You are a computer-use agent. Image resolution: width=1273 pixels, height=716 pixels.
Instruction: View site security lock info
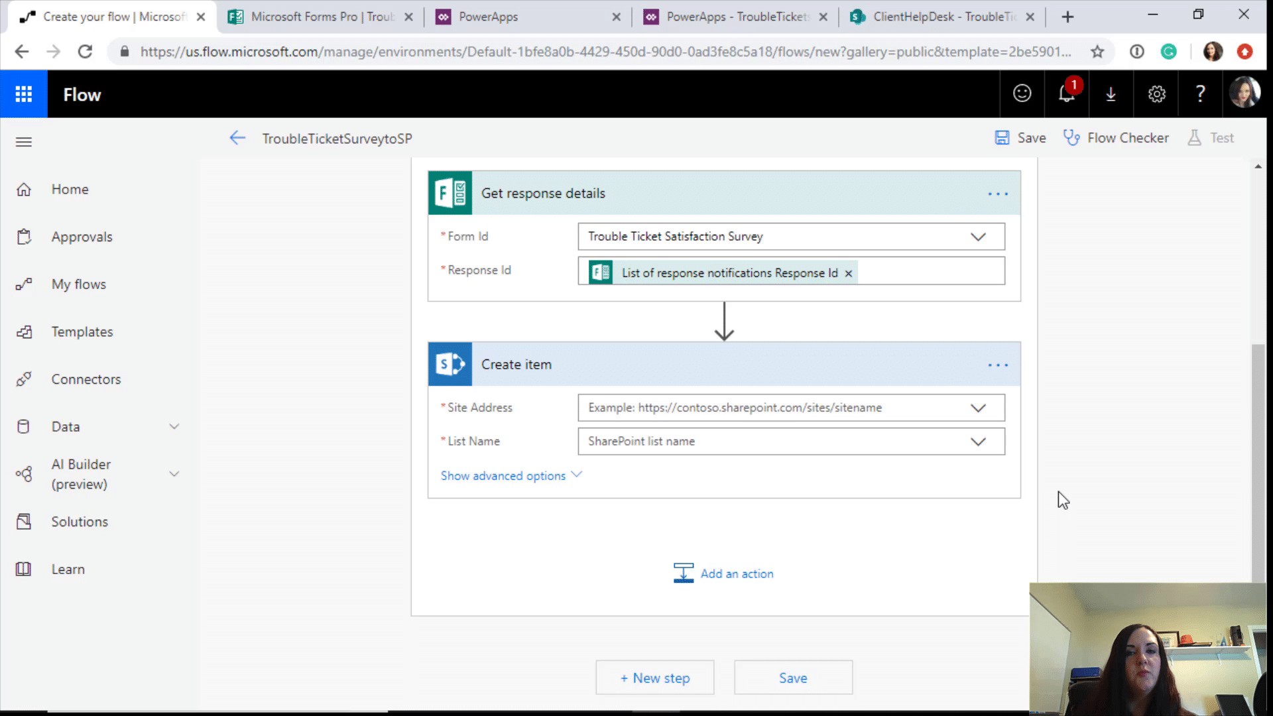click(124, 52)
